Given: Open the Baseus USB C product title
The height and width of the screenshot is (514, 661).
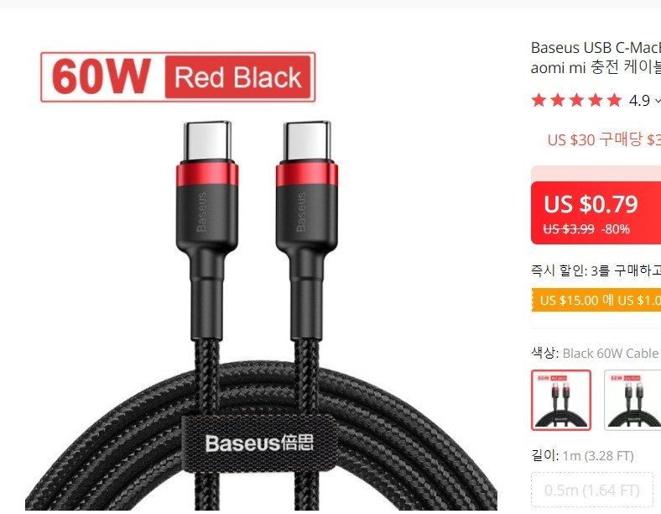Looking at the screenshot, I should [596, 57].
